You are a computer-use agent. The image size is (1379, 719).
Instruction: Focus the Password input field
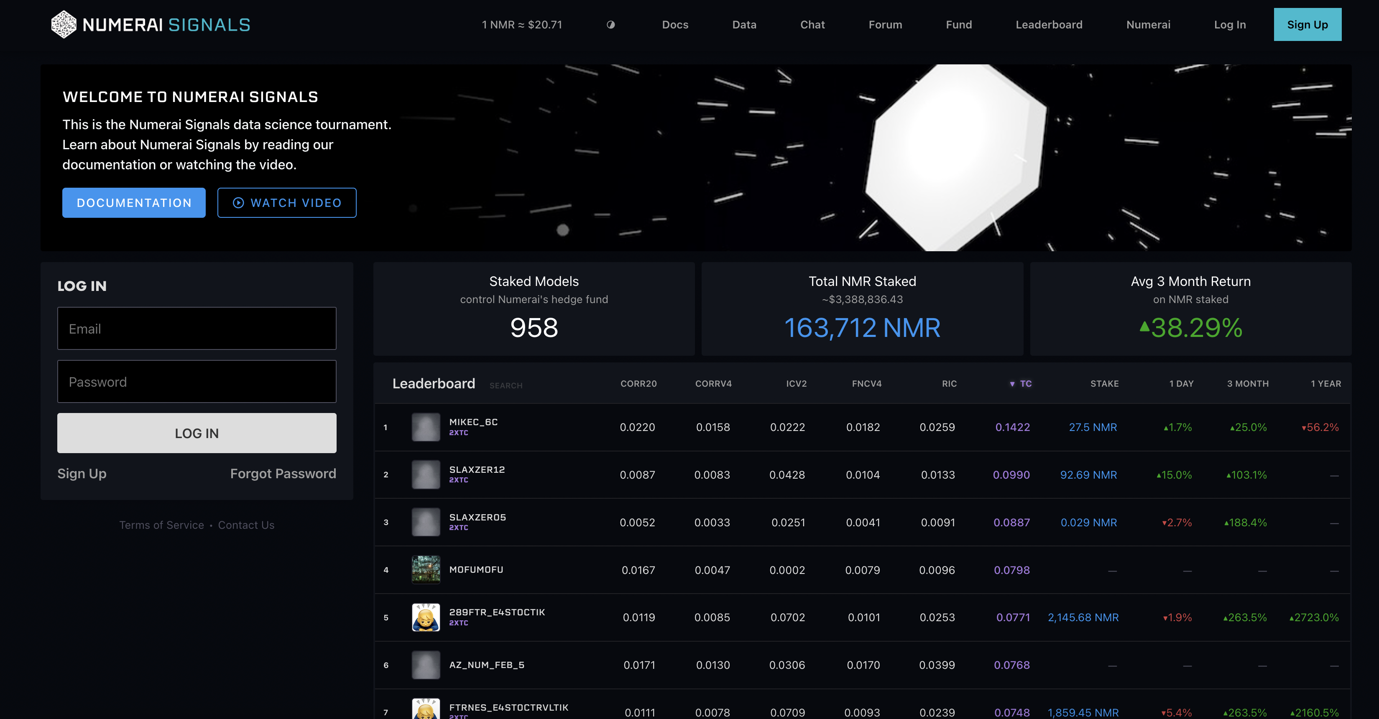pos(197,381)
